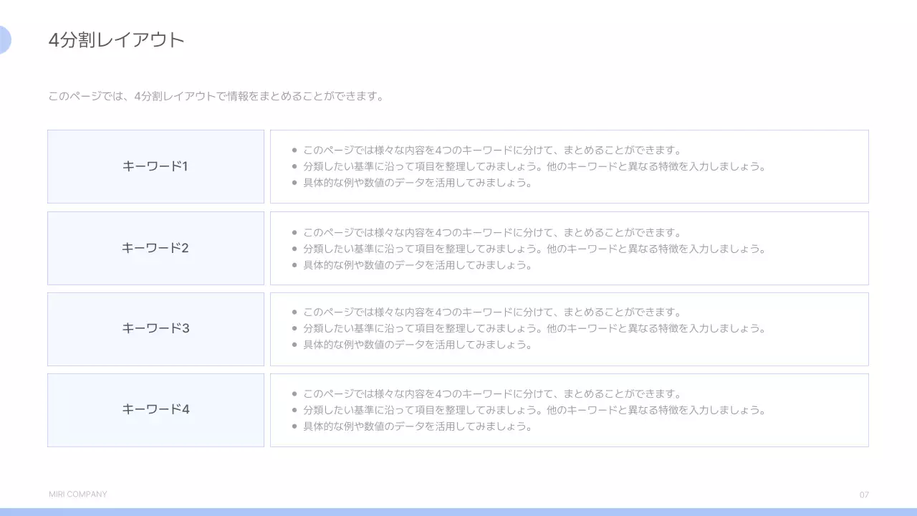
Task: Select third bullet line in キーワード2 description
Action: tap(417, 265)
